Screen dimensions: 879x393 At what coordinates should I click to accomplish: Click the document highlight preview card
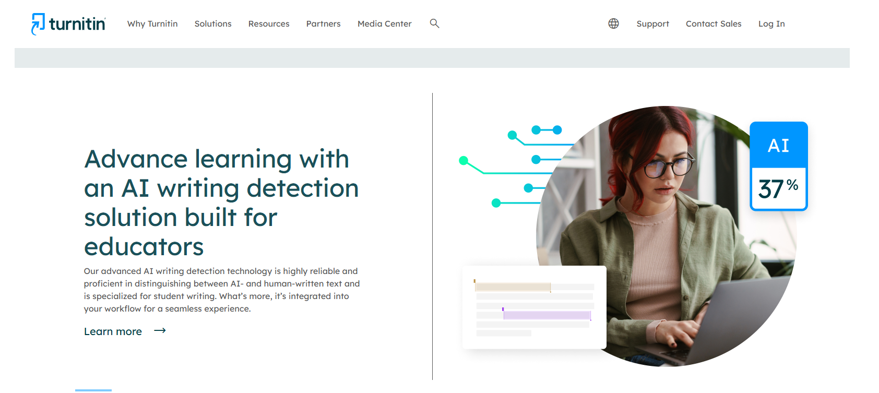click(x=534, y=307)
